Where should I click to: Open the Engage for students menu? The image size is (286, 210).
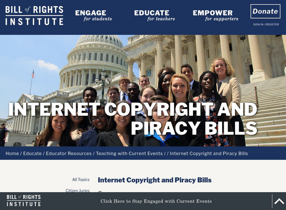tap(93, 15)
